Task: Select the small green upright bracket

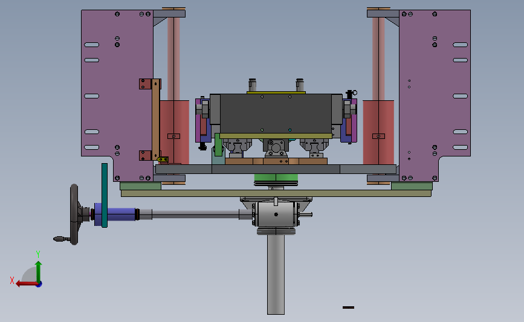Action: (218, 144)
